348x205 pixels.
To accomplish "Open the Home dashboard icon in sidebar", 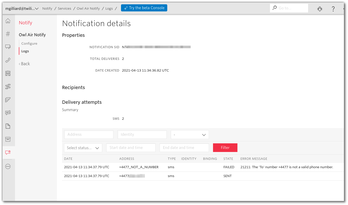I will (8, 21).
